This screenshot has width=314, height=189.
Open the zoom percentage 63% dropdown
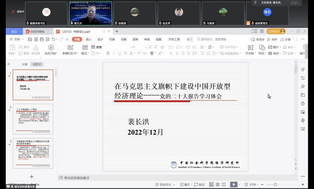coord(254,184)
